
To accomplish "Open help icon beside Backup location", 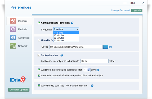I will click(x=62, y=55).
